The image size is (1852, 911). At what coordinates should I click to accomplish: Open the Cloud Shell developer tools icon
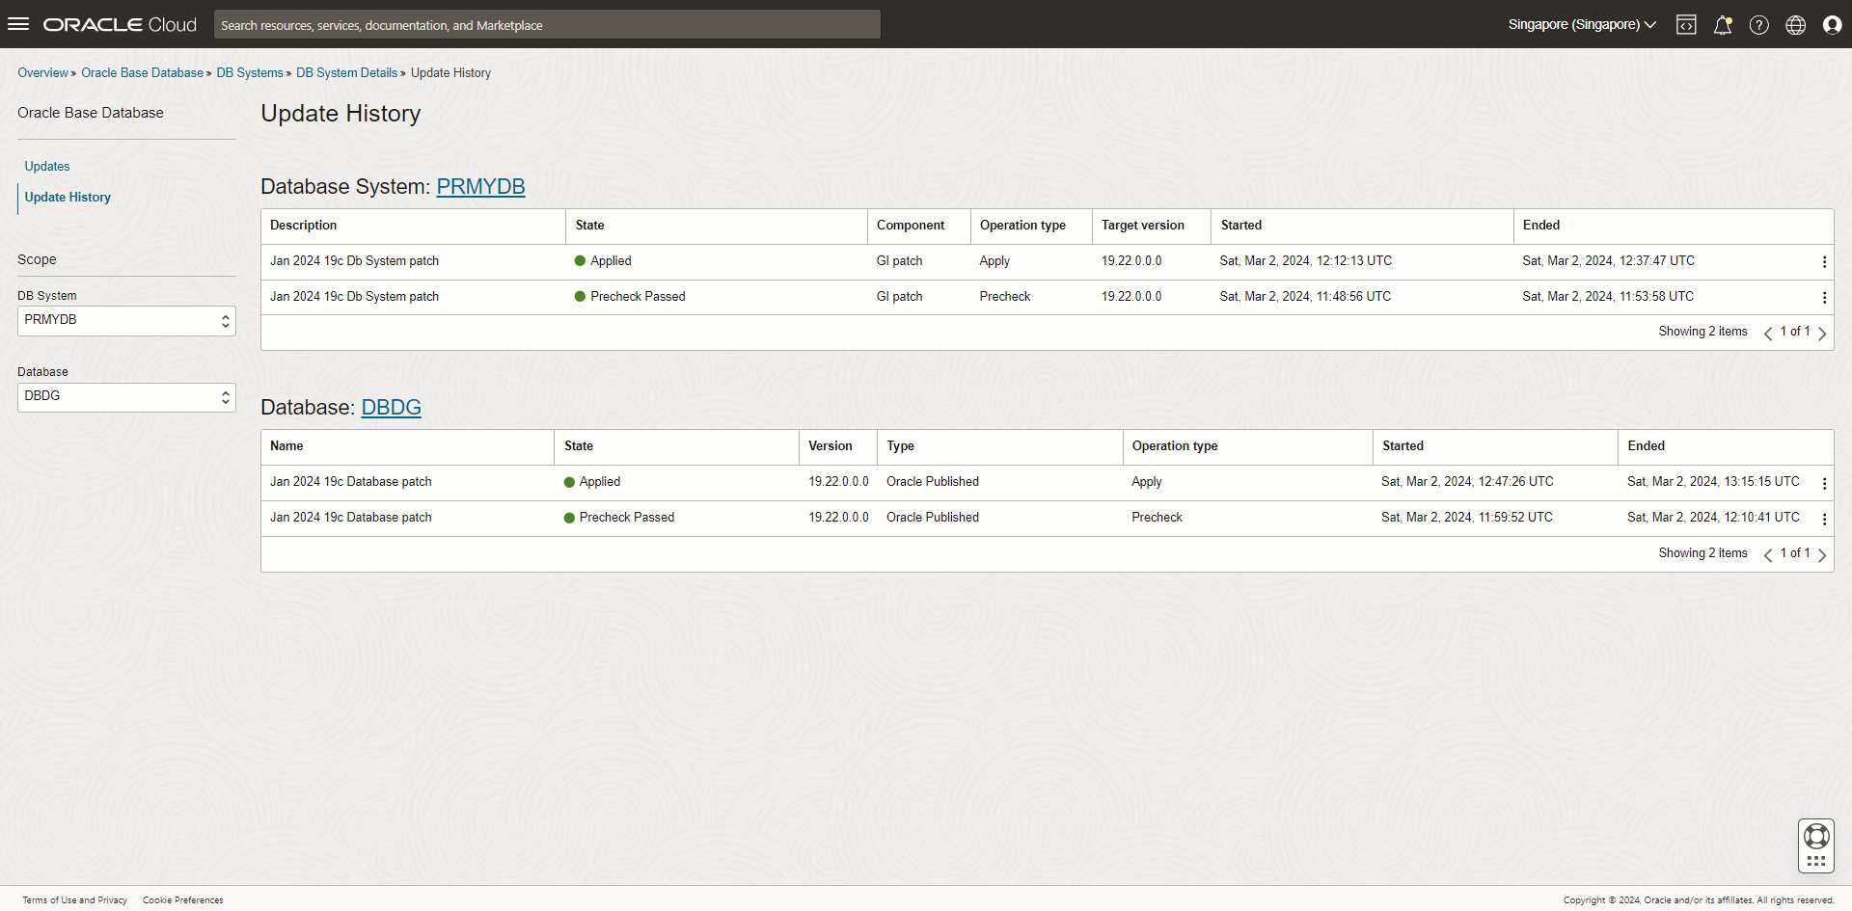pos(1686,25)
